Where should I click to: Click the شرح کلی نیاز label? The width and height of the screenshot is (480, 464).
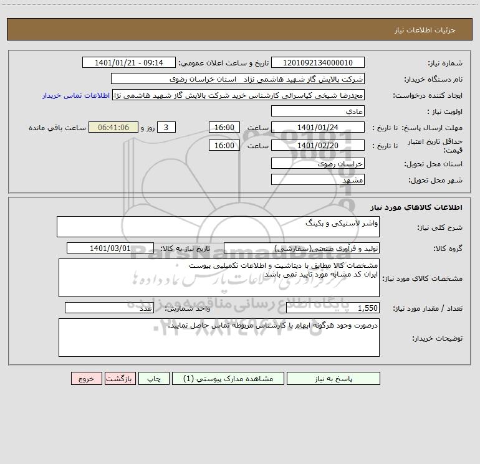pos(440,227)
